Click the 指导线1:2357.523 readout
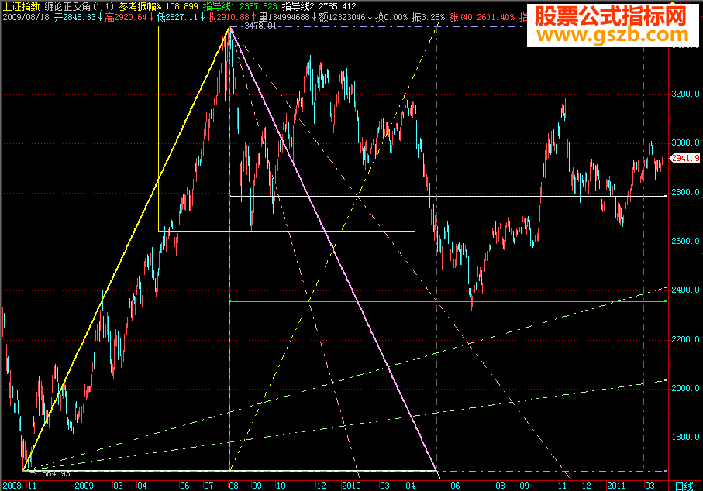Screen dimensions: 703x491 240,6
